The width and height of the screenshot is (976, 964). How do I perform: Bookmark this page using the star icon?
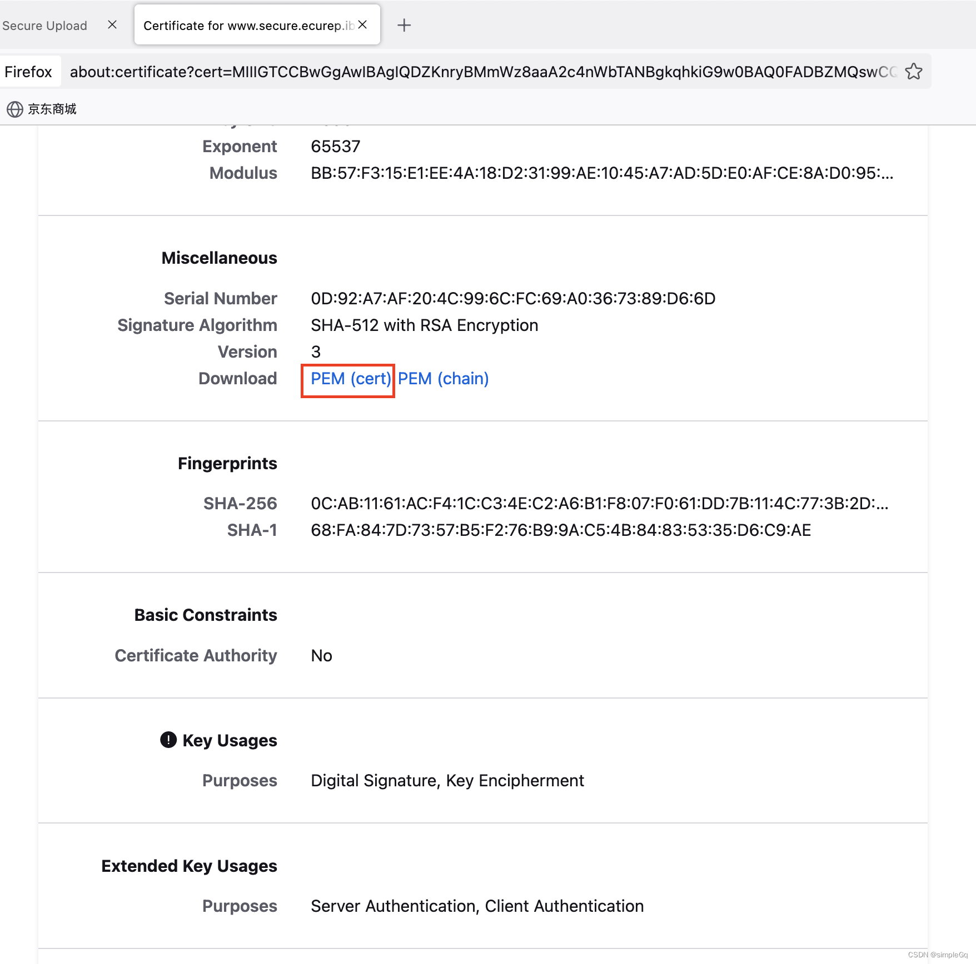coord(914,71)
